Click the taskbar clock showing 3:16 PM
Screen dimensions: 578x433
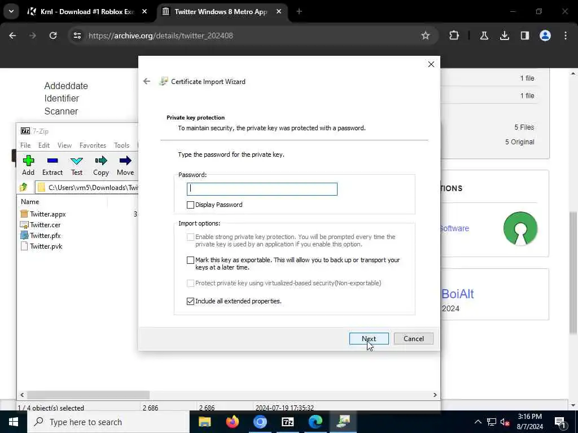[x=529, y=422]
